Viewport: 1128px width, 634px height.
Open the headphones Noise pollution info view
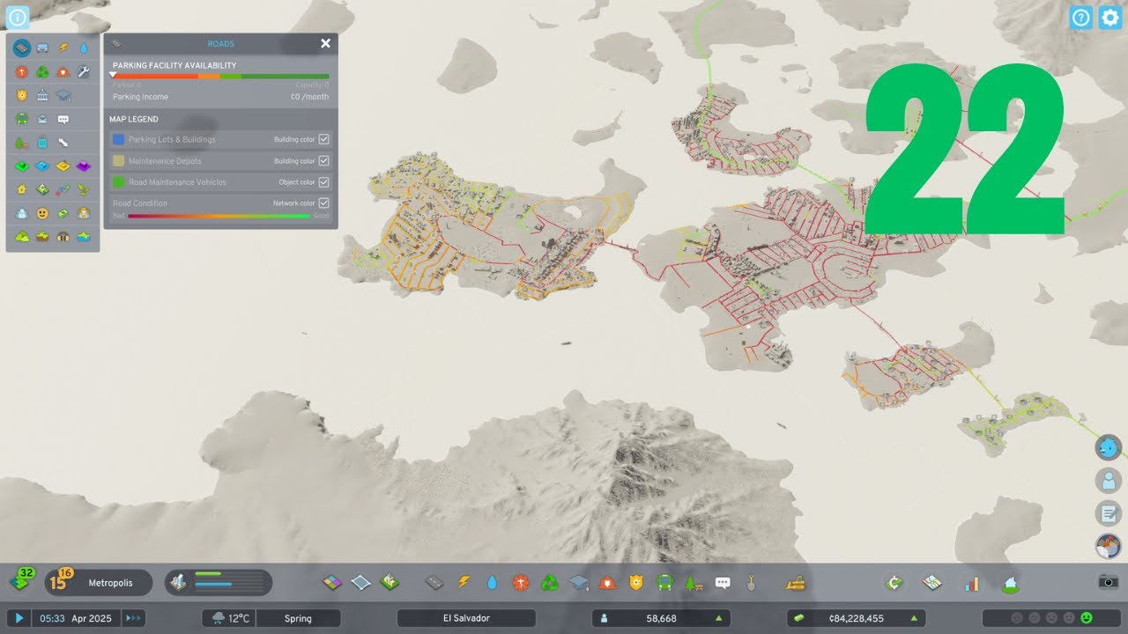click(x=63, y=237)
